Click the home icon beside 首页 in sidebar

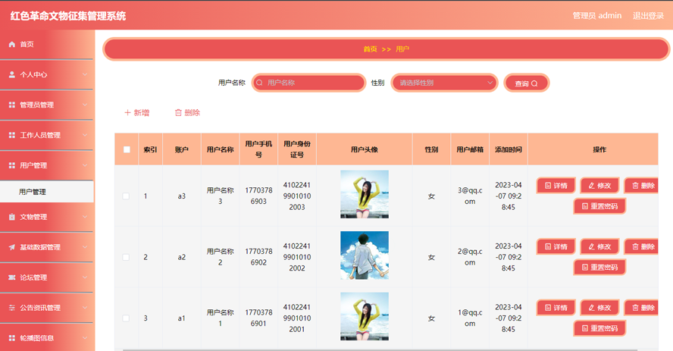[x=12, y=44]
